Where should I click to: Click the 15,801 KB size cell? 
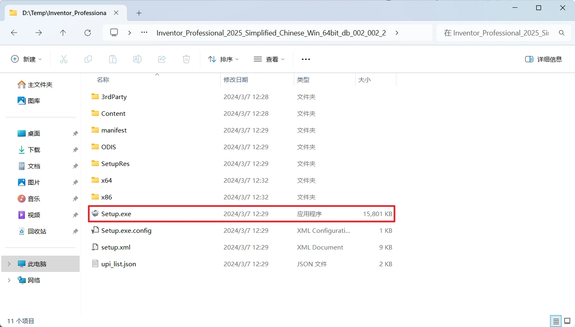coord(378,214)
